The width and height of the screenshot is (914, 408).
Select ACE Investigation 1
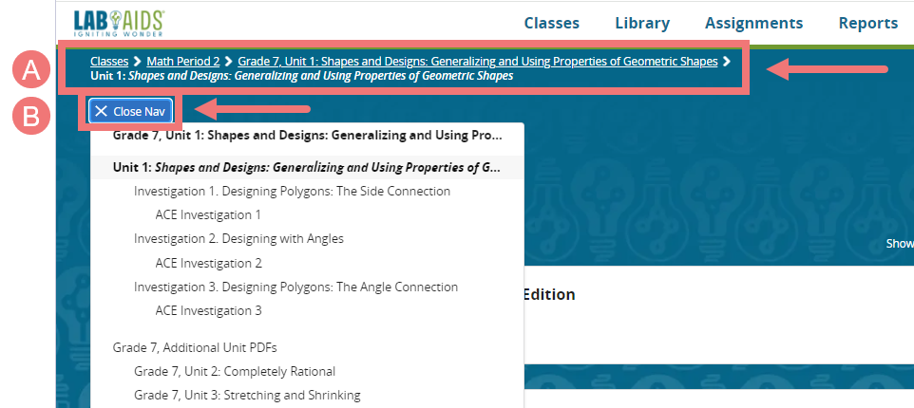[x=208, y=215]
